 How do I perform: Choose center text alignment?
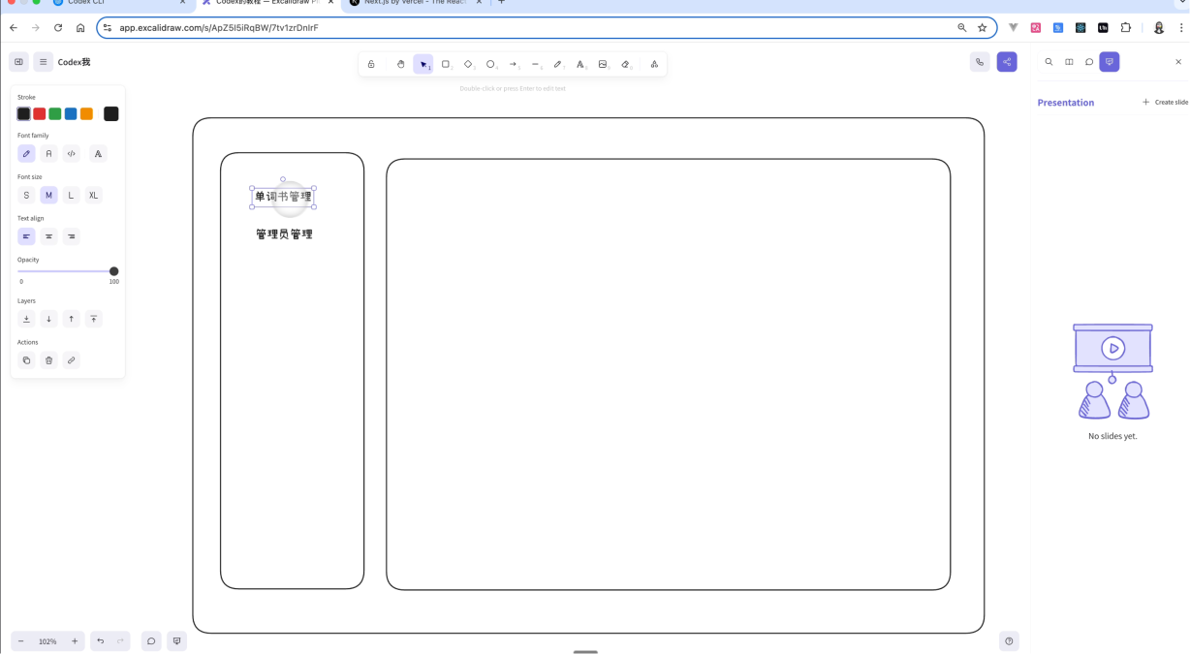(48, 236)
